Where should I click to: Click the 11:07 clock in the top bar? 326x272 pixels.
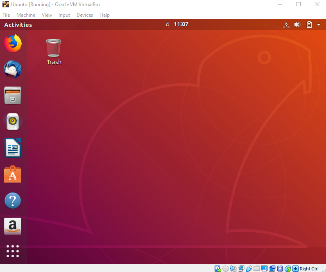(x=181, y=25)
